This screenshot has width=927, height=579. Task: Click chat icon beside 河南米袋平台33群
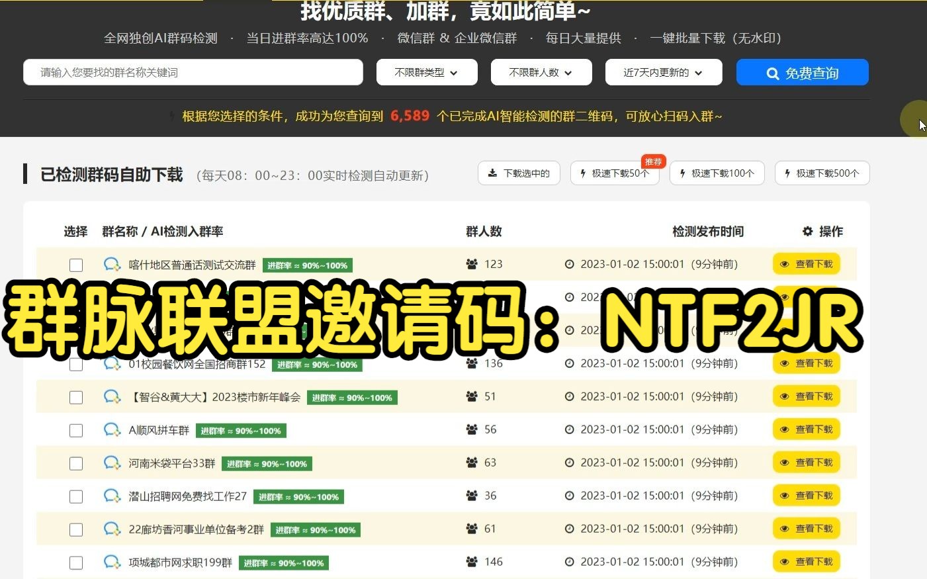pyautogui.click(x=112, y=463)
